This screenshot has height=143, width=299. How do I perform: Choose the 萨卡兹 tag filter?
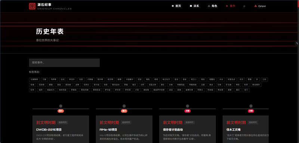pyautogui.click(x=108, y=90)
